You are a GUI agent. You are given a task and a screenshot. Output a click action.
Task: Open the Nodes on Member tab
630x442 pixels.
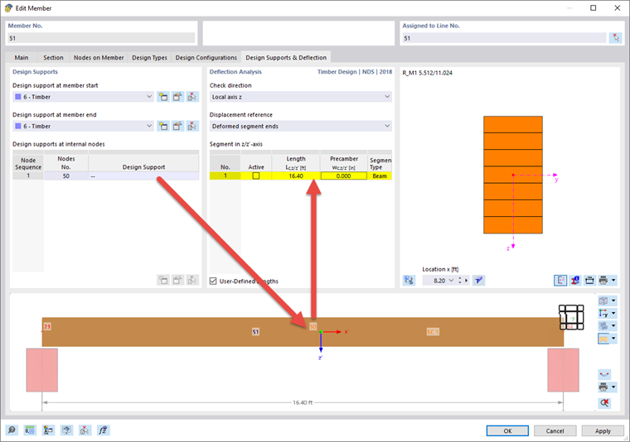(x=99, y=57)
